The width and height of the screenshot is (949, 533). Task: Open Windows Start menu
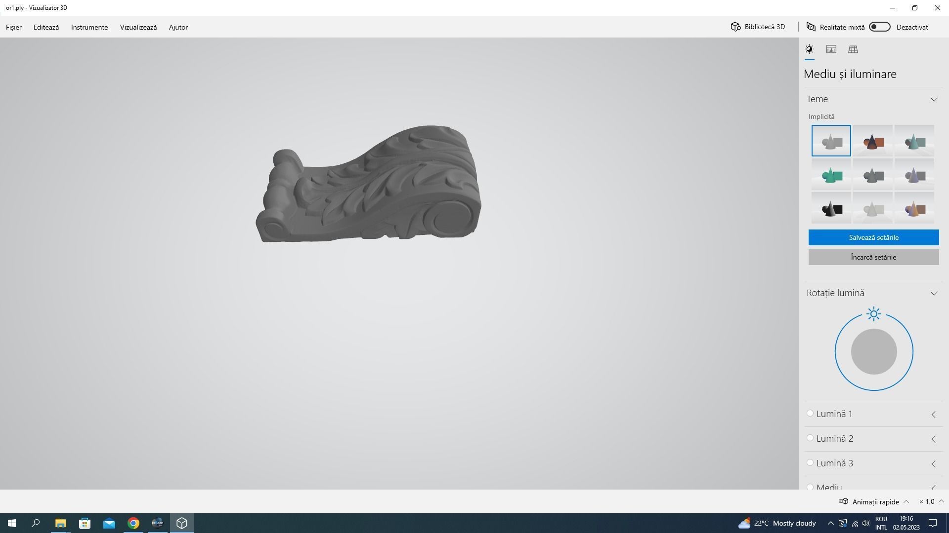point(12,523)
